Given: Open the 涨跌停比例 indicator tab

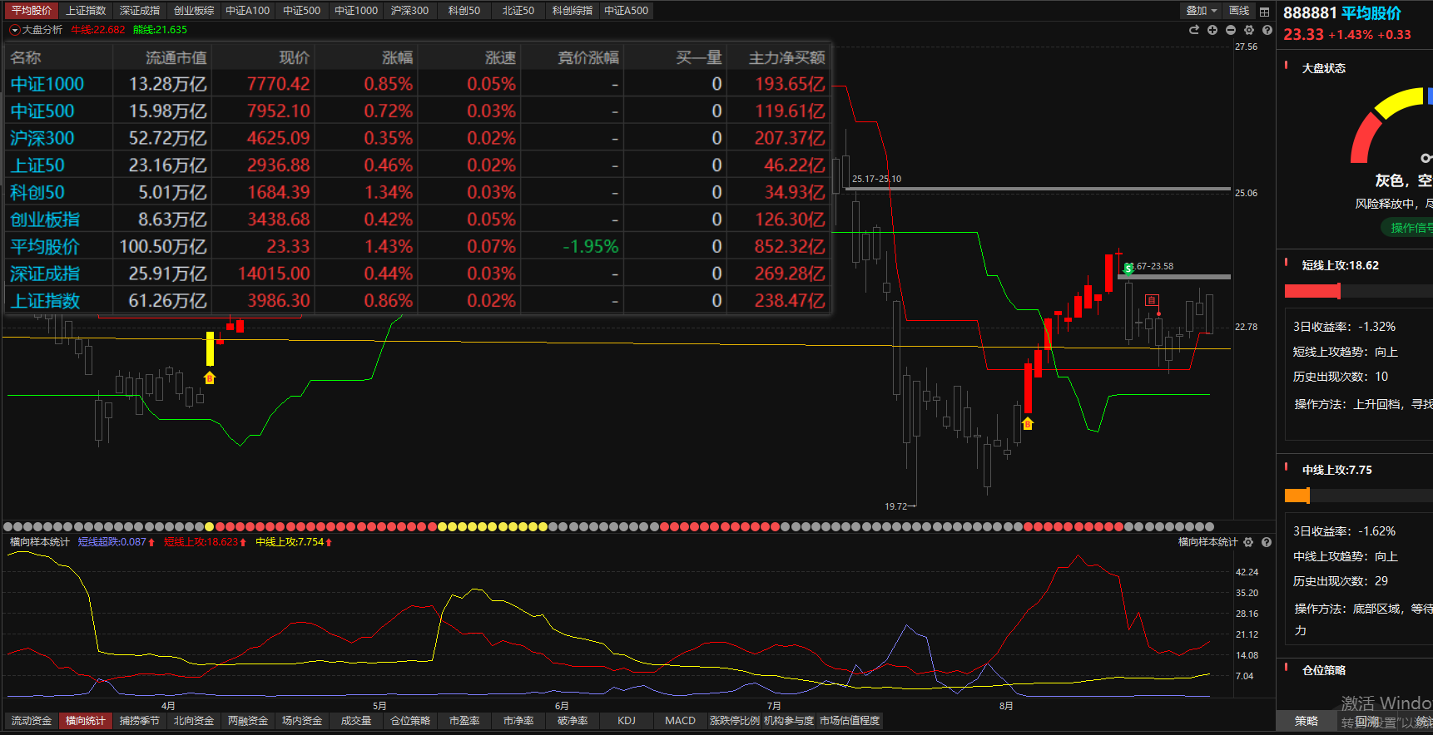Looking at the screenshot, I should [735, 721].
